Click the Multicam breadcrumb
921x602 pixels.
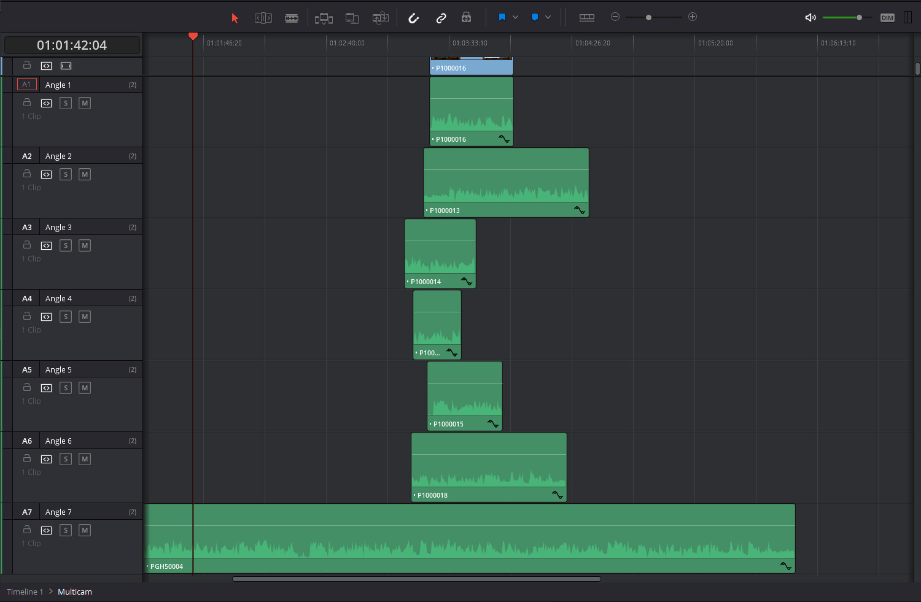pos(75,592)
